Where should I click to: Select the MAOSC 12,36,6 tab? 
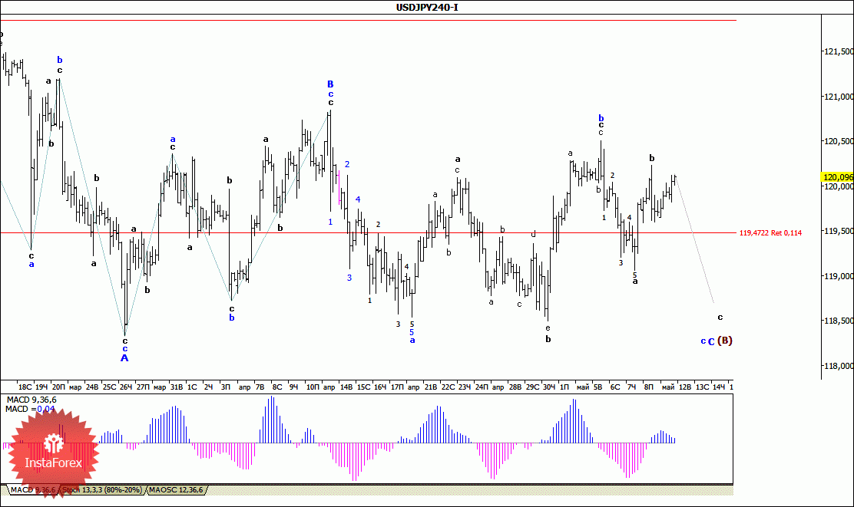tap(176, 489)
